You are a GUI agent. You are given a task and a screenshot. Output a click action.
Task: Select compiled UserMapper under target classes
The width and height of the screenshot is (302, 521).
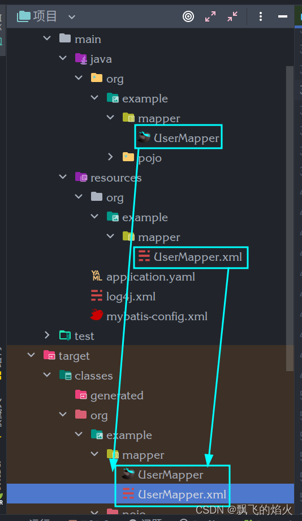pos(170,475)
